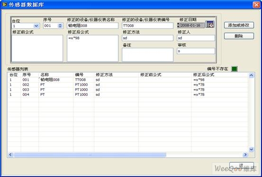Click the 序号 stepper arrows

[60, 26]
